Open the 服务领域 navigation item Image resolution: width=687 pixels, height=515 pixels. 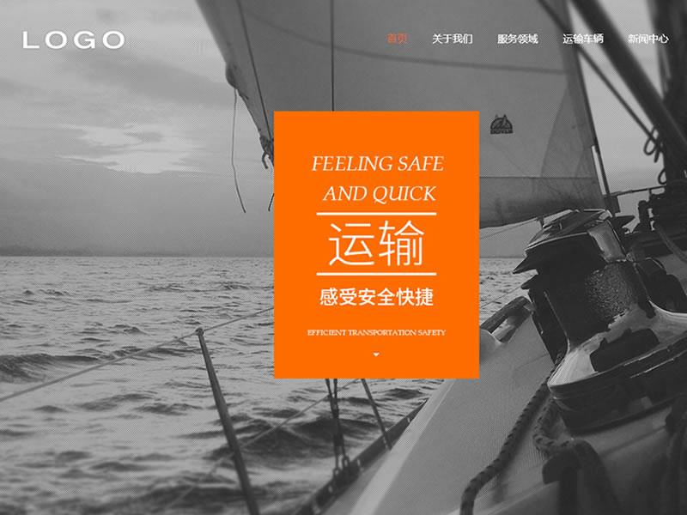(x=518, y=39)
